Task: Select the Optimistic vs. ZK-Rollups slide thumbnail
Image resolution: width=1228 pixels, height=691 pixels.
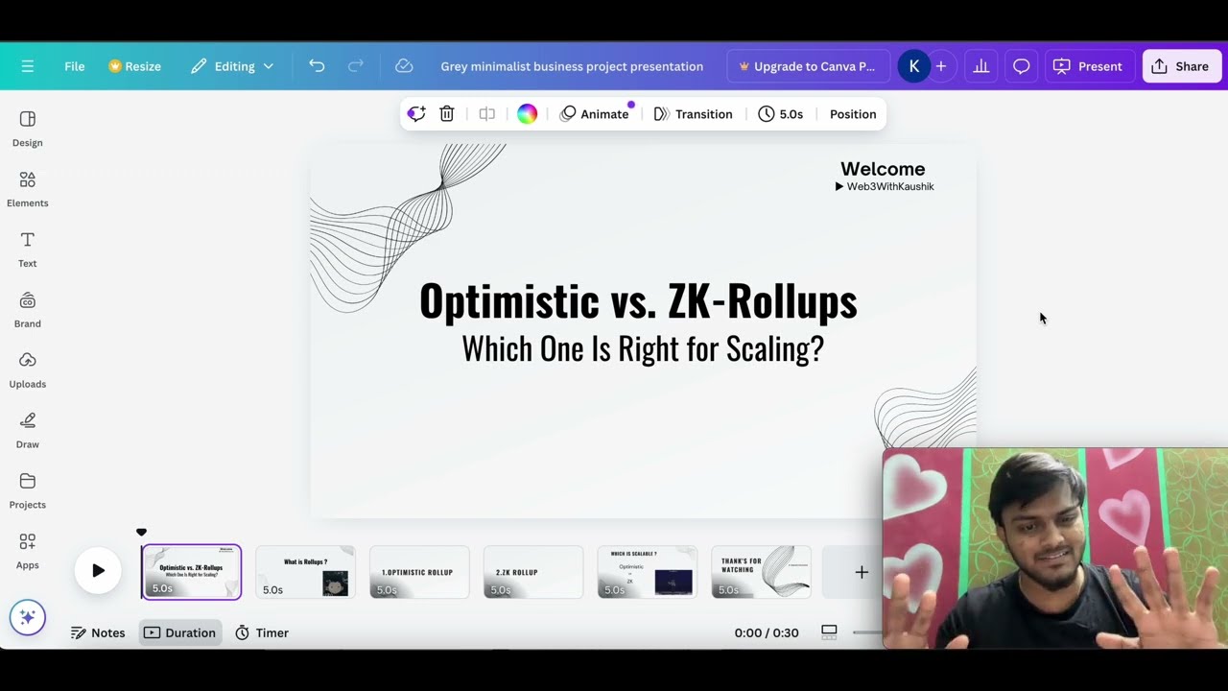Action: click(192, 572)
